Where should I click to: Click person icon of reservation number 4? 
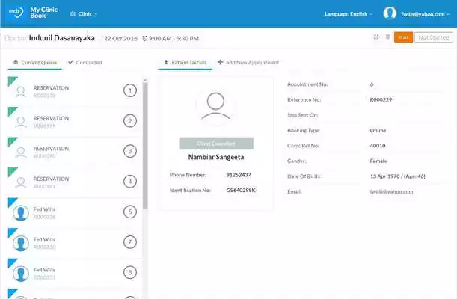[x=21, y=182]
